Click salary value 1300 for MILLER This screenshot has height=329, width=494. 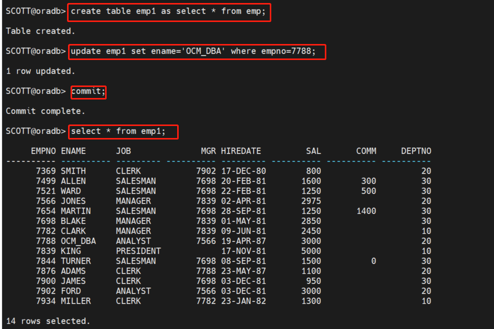point(311,301)
